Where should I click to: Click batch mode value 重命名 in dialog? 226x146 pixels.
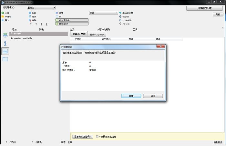[93, 70]
